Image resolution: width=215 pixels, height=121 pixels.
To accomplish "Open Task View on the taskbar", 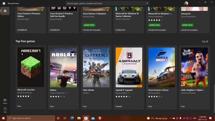I will point(65,118).
